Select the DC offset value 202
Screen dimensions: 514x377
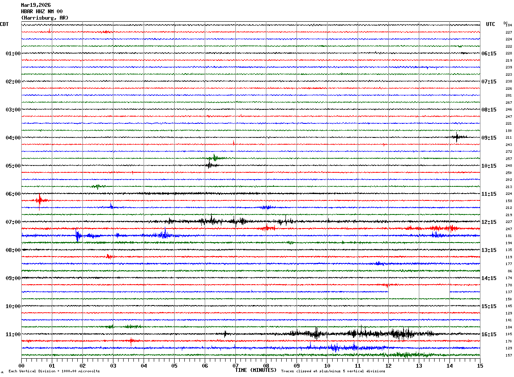click(x=508, y=180)
